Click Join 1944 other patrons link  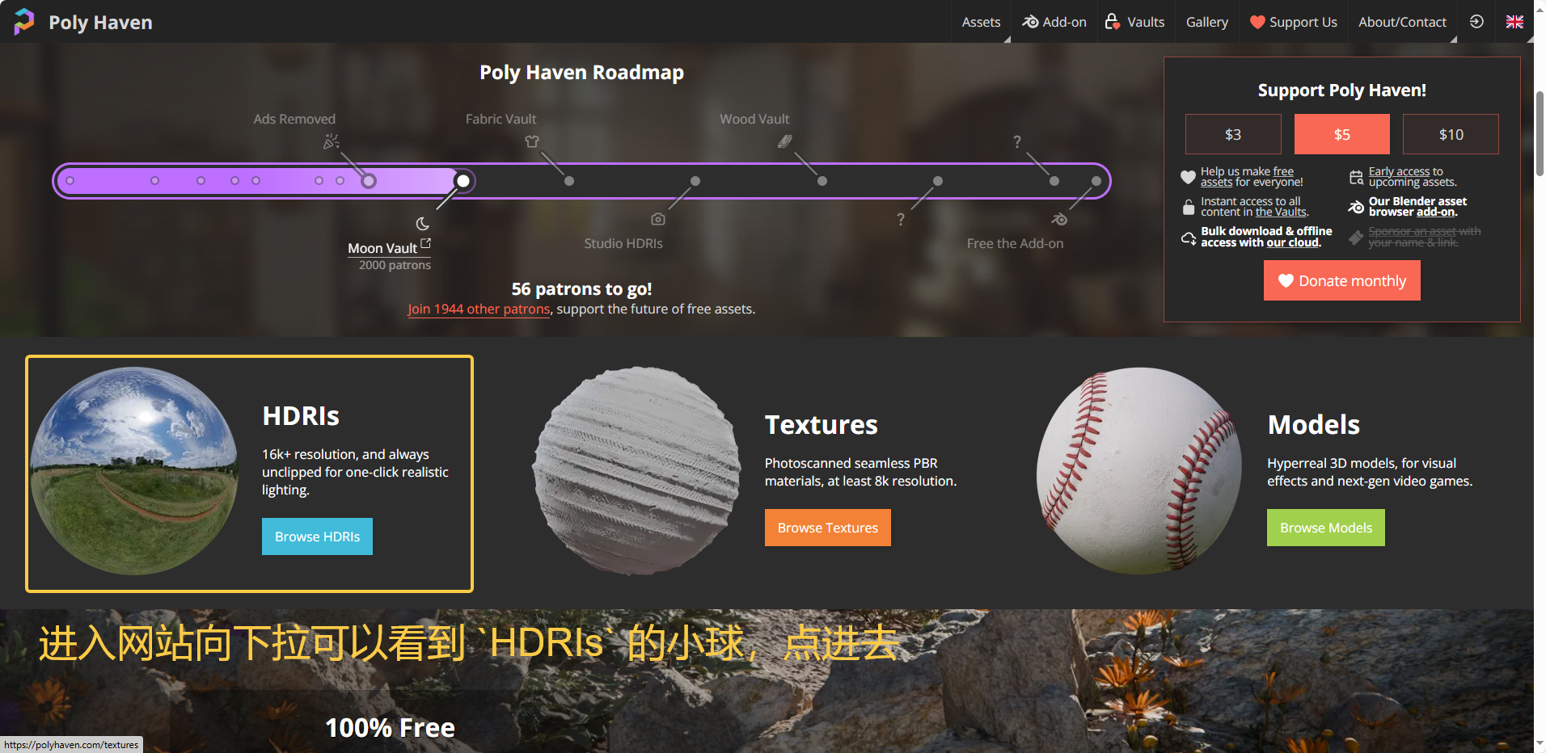[x=479, y=309]
